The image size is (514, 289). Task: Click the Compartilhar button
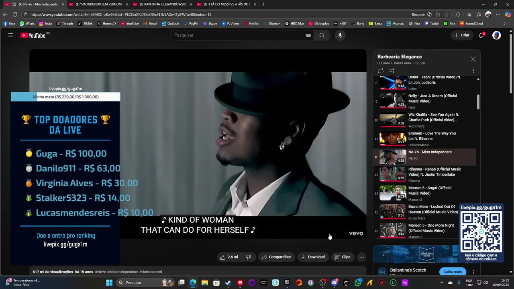276,257
